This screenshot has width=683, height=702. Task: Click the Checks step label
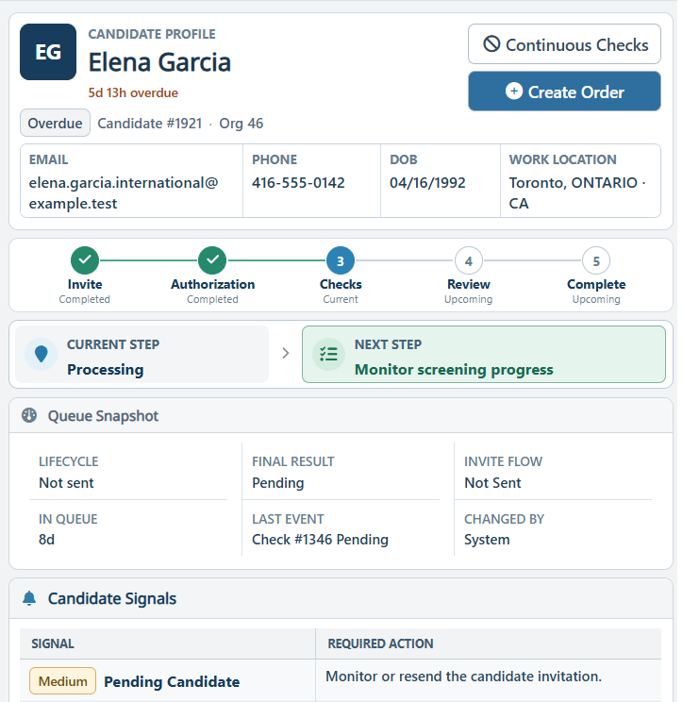(x=341, y=284)
